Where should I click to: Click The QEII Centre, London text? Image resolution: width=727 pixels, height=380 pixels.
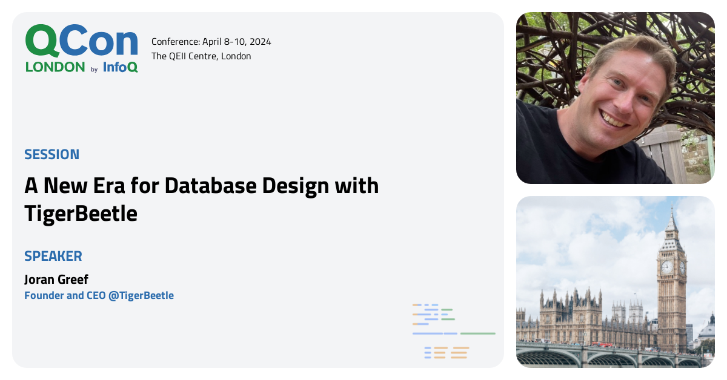click(x=201, y=56)
